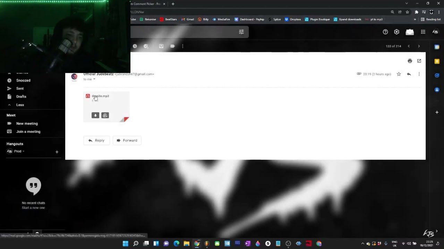Open the Google Tasks side panel icon
Screen dimensions: 444x249
437,75
